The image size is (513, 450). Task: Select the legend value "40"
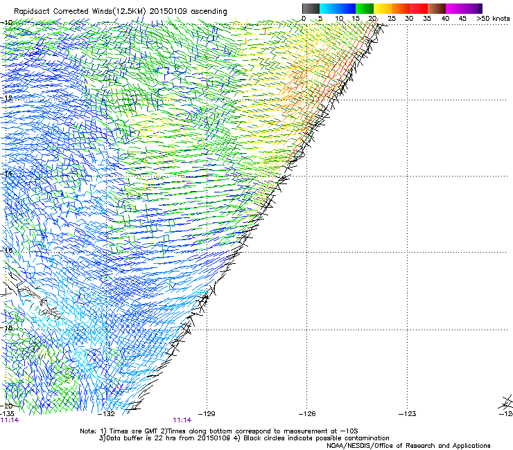[445, 18]
